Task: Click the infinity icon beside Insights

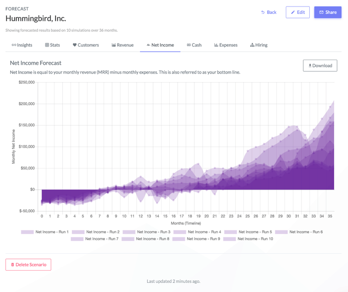Action: pos(14,45)
